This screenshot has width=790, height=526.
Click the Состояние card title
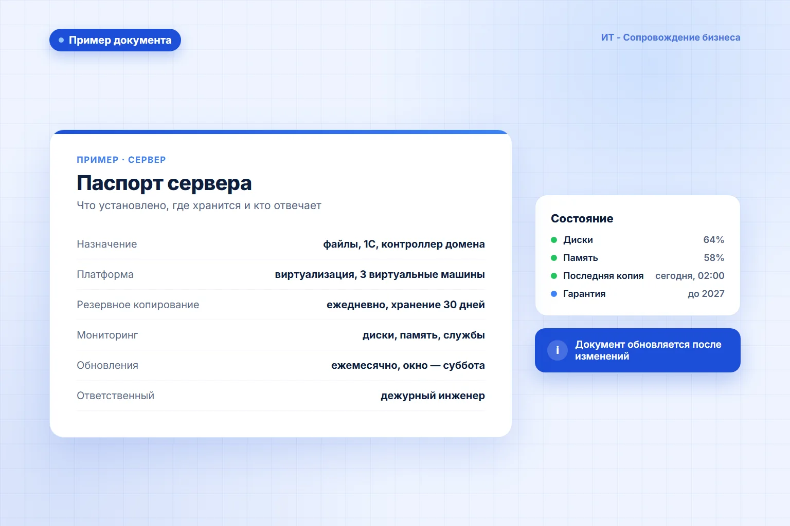pos(582,219)
